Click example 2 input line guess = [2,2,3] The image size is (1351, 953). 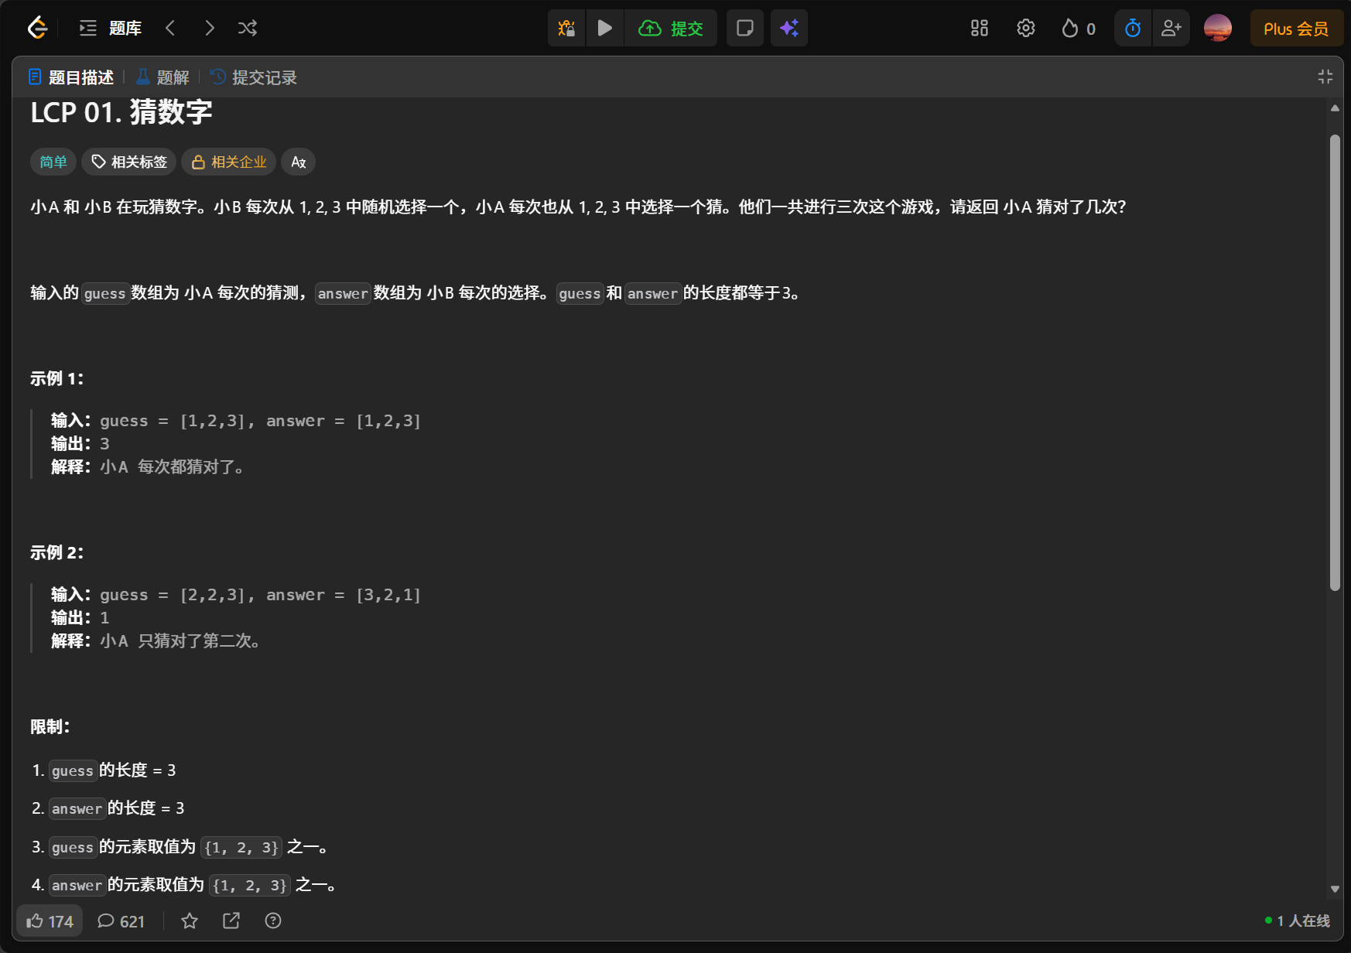tap(236, 595)
